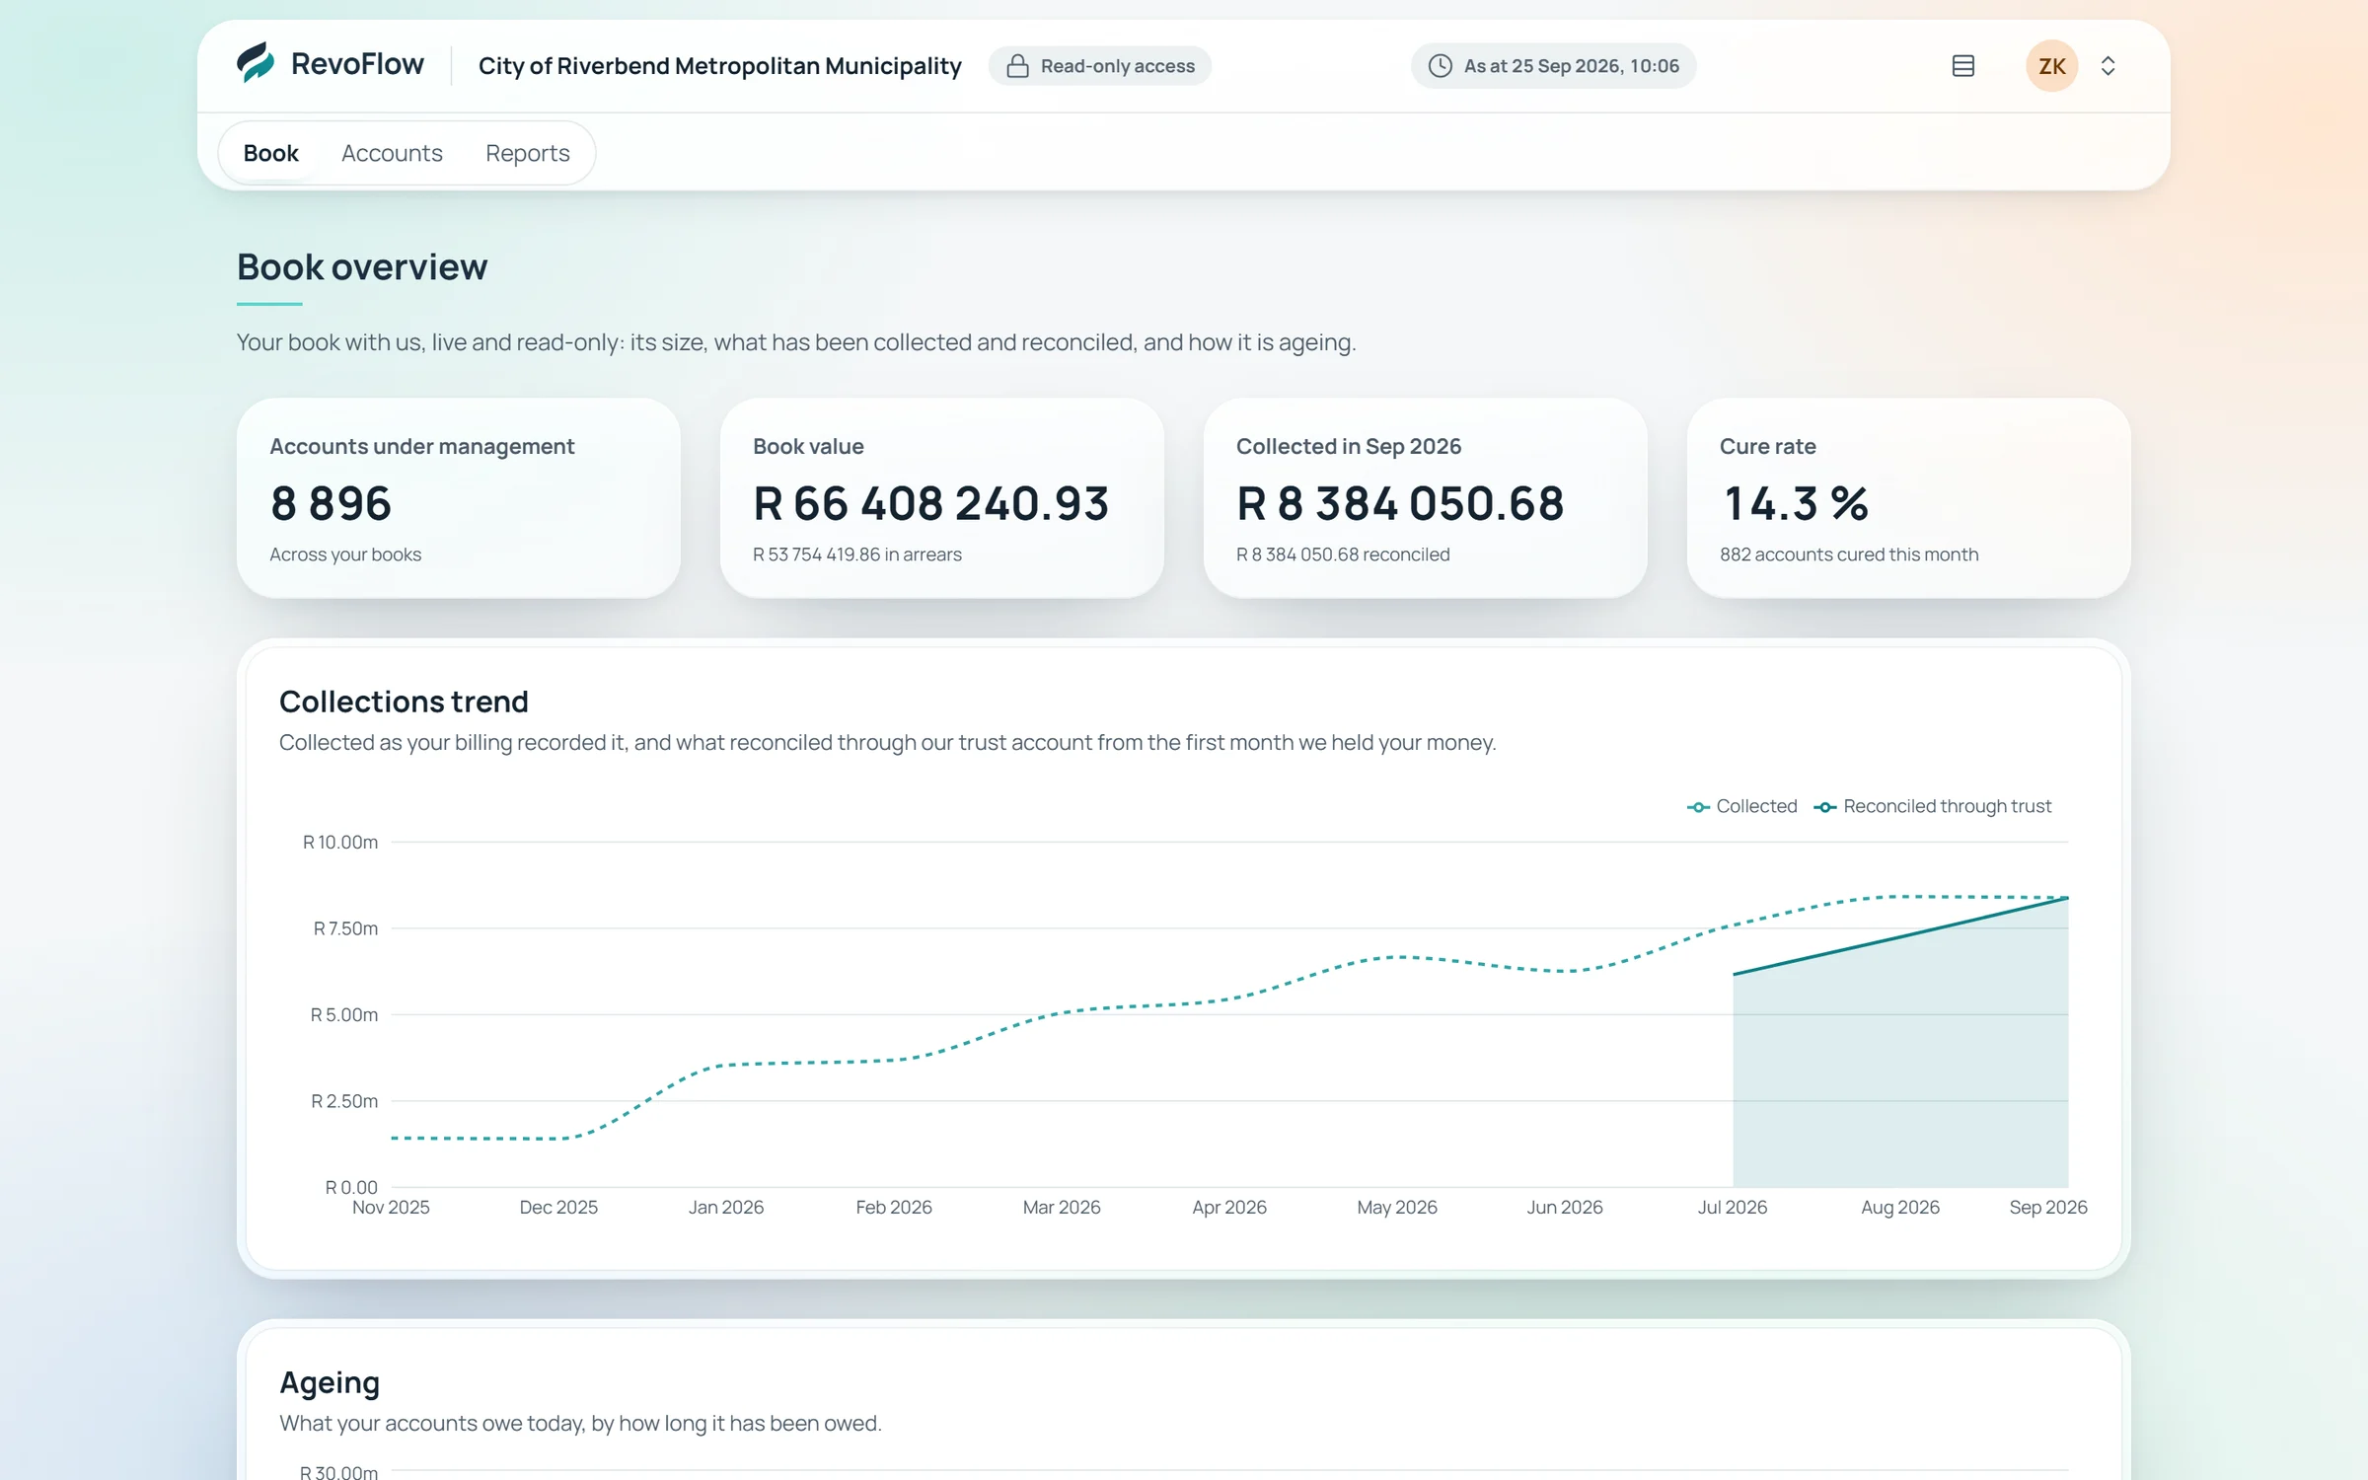Click the R 10.00m y-axis label
This screenshot has width=2368, height=1480.
coord(340,842)
